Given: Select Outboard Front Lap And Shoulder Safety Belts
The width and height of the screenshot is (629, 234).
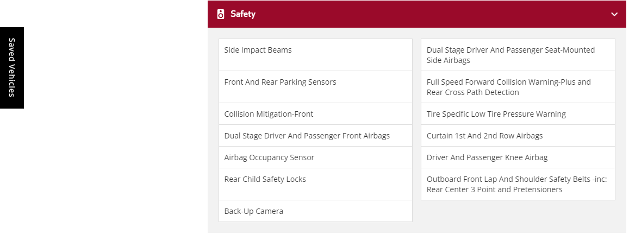Looking at the screenshot, I should [x=516, y=179].
